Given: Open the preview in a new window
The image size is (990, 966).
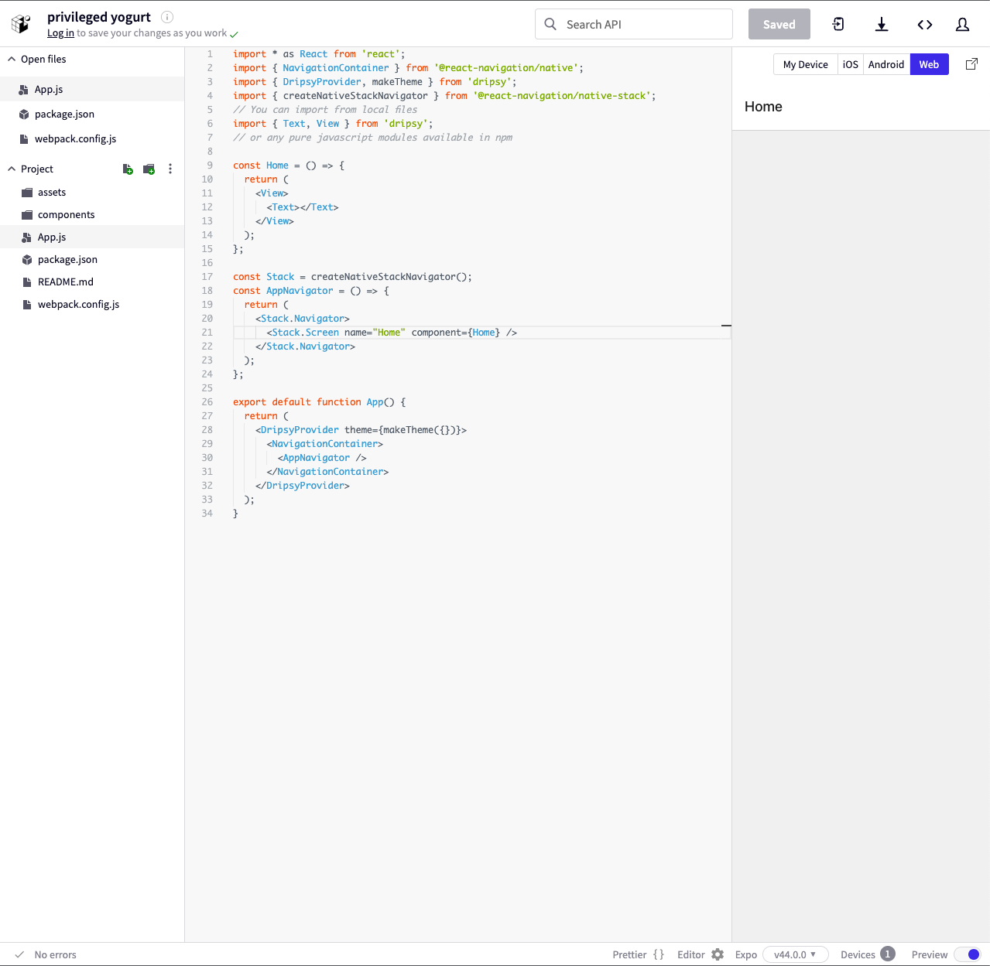Looking at the screenshot, I should tap(971, 64).
